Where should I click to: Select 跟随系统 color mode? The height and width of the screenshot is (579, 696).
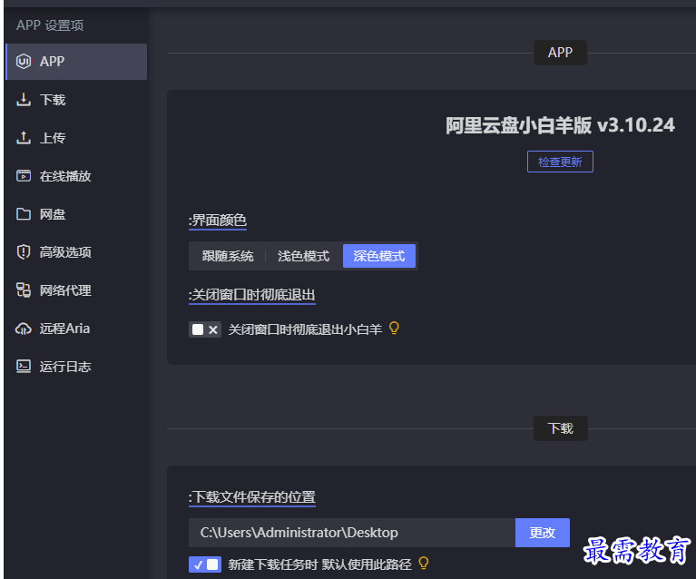coord(228,256)
